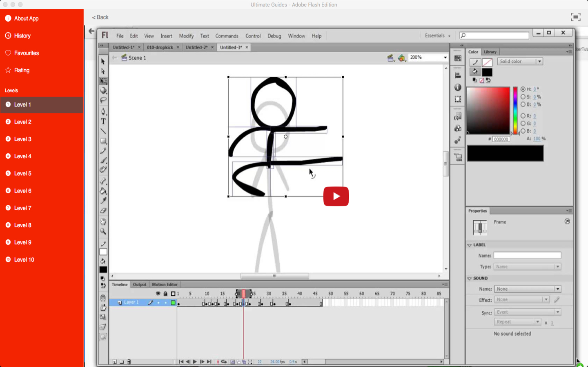588x367 pixels.
Task: Select the Eraser tool
Action: [x=103, y=210]
